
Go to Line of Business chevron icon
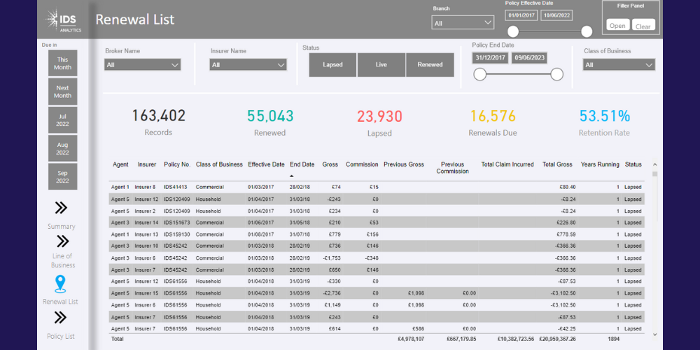tap(62, 241)
